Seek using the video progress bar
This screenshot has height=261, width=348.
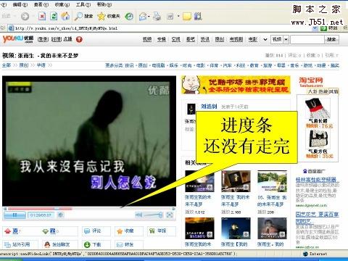coord(89,209)
